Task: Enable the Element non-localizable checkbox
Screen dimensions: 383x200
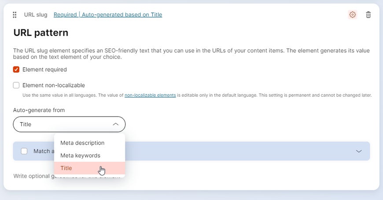Action: 16,85
